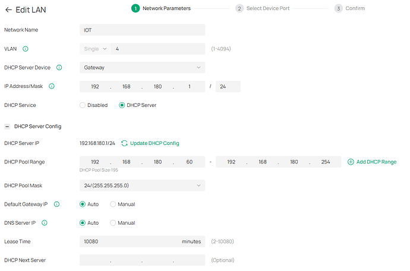Click step 3 circle for Confirm
Viewport: 410px width, 271px height.
point(338,8)
